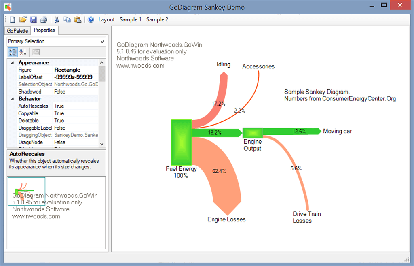Image resolution: width=414 pixels, height=266 pixels.
Task: Switch to the GoPalette tab
Action: [x=17, y=30]
